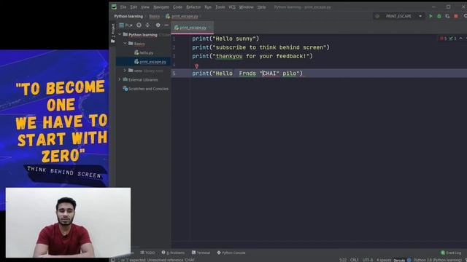Open the Refactor menu
Image resolution: width=467 pixels, height=262 pixels.
click(x=193, y=7)
